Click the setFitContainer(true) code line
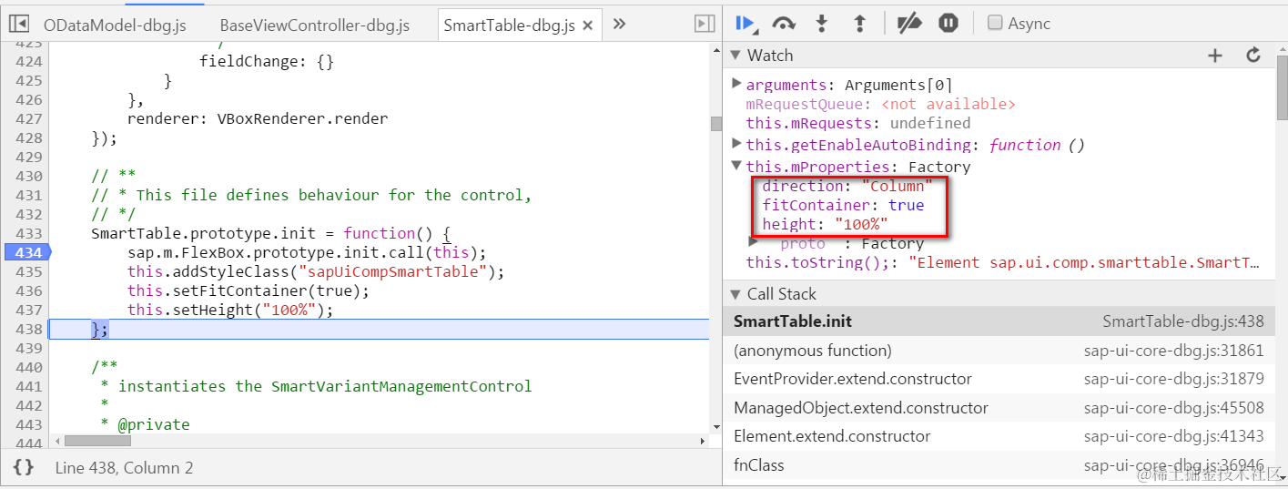Viewport: 1288px width, 489px height. click(x=248, y=290)
